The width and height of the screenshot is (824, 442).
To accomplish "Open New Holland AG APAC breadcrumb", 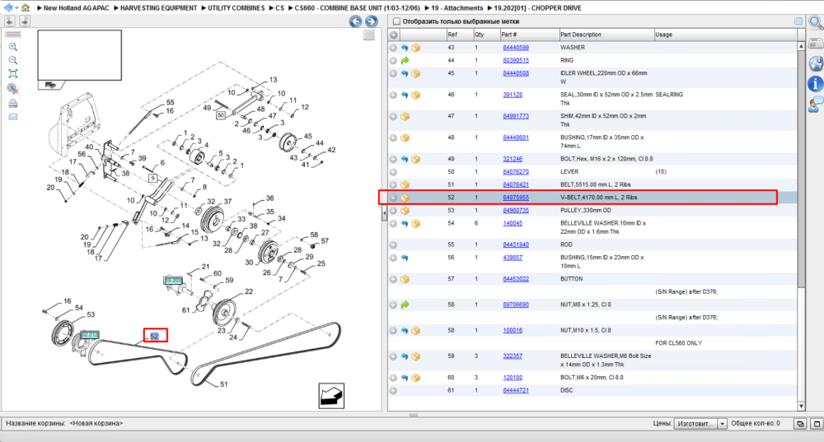I will (76, 8).
